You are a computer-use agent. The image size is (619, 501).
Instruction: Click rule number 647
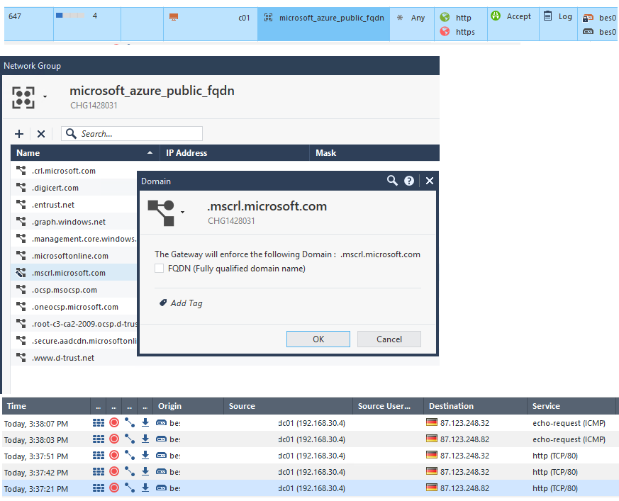point(15,16)
